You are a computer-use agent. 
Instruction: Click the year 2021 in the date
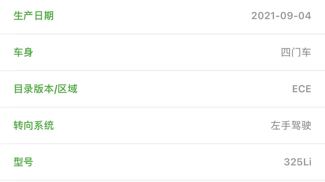pos(263,16)
